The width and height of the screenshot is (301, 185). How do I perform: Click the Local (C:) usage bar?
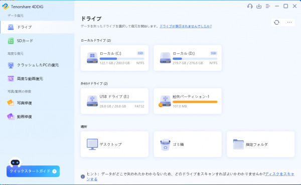[x=122, y=59]
